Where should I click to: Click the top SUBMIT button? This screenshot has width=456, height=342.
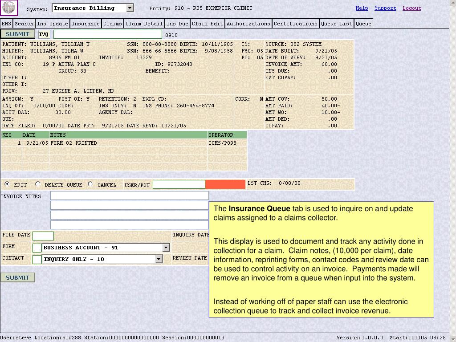(x=17, y=34)
